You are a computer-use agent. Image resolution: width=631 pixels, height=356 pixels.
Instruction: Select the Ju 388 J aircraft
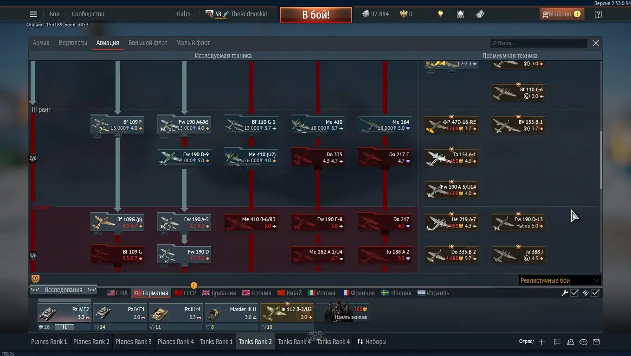pyautogui.click(x=518, y=254)
